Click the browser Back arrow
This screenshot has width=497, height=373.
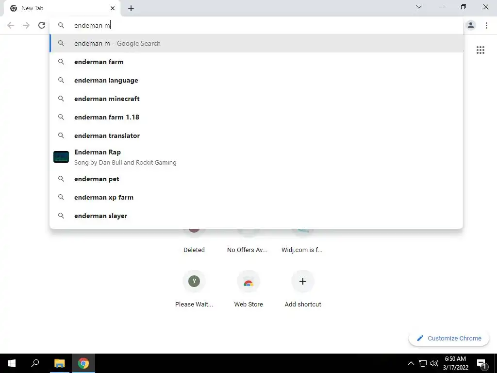coord(11,25)
